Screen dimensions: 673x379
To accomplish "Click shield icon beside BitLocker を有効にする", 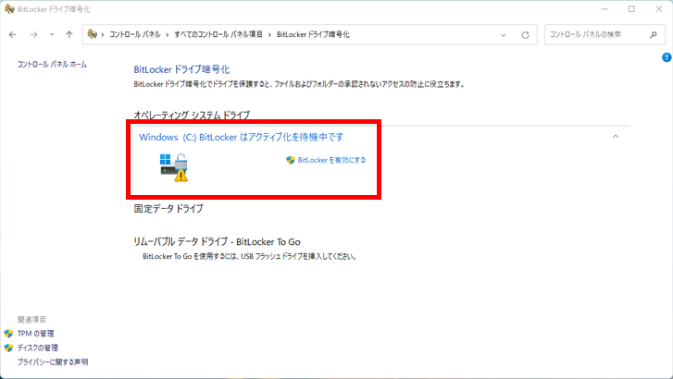I will pyautogui.click(x=291, y=160).
